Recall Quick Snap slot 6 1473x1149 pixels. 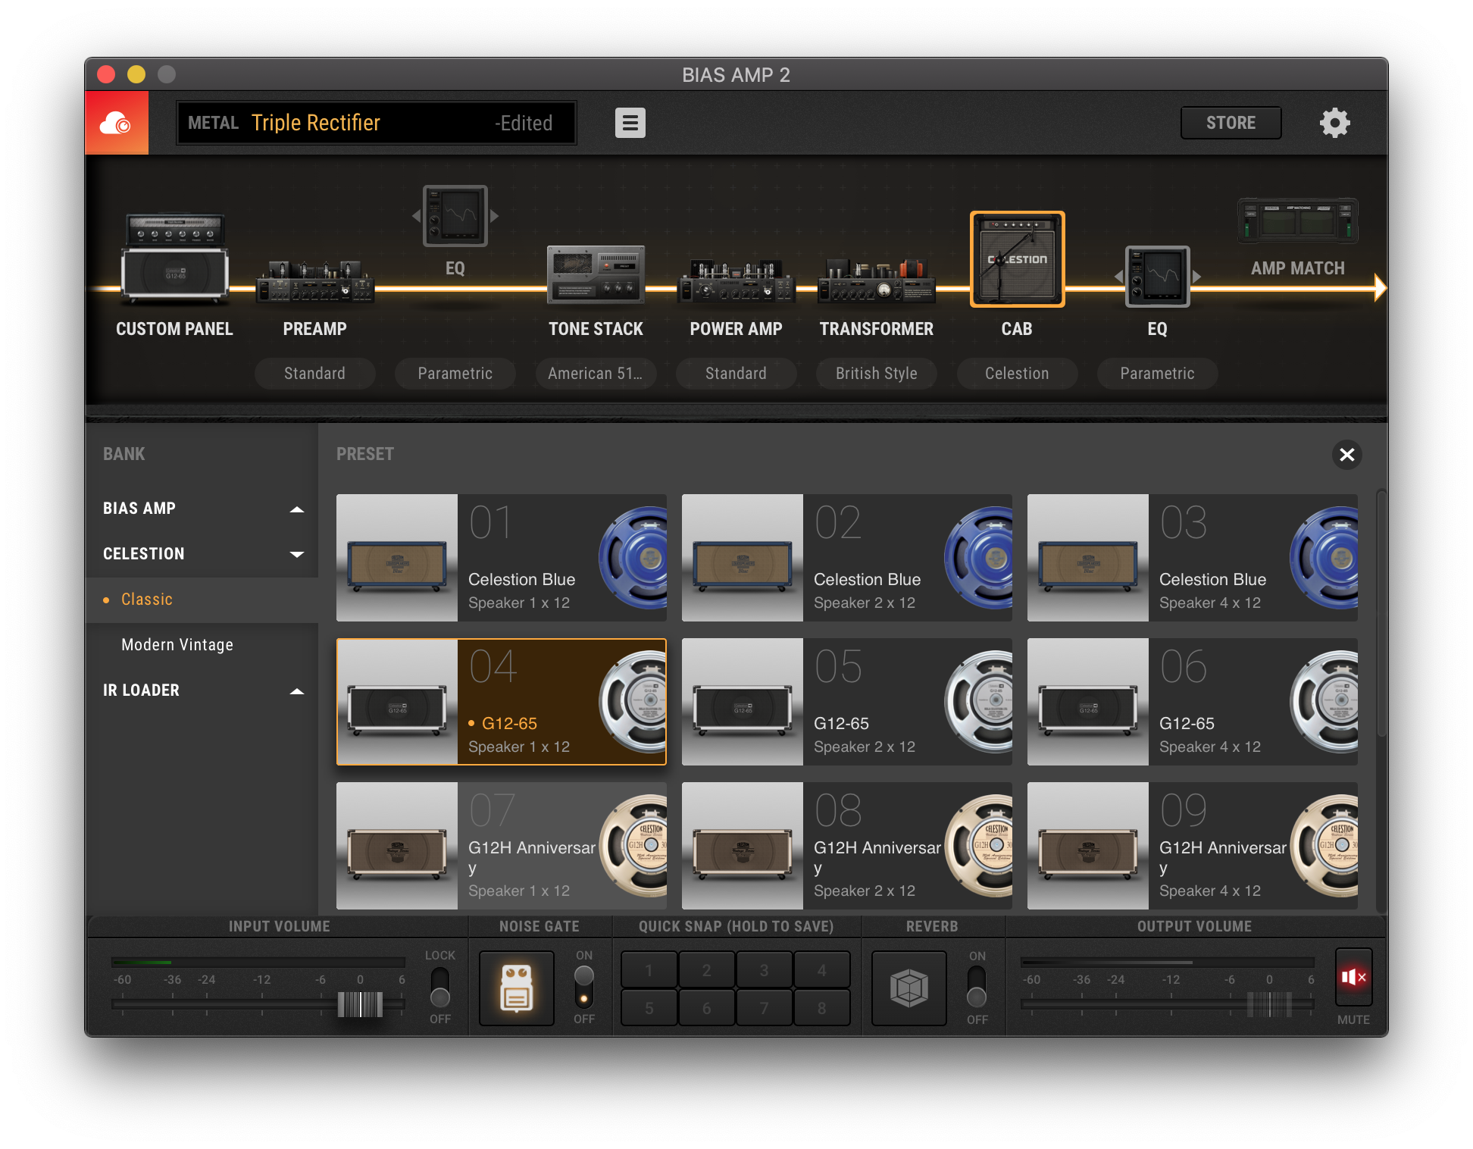point(707,1008)
